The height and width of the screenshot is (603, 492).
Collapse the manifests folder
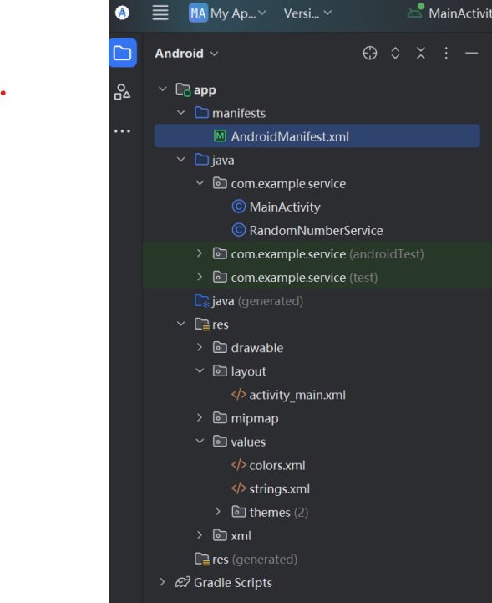(181, 113)
